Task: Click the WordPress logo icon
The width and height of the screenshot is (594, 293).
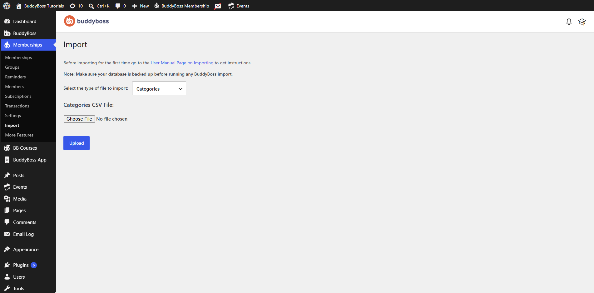Action: coord(7,6)
